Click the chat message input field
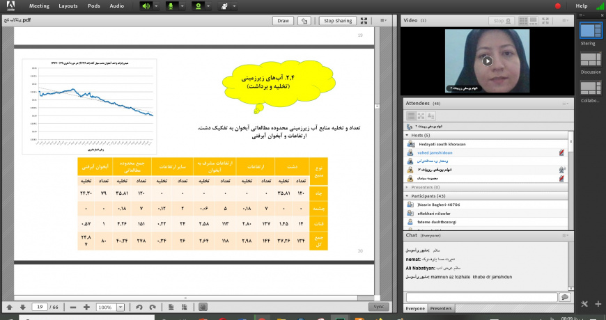Viewport: 606px width, 320px height. point(481,297)
